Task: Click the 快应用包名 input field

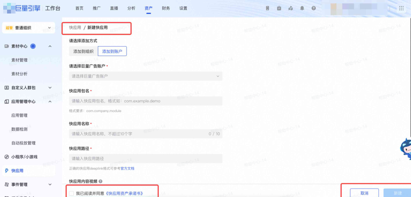Action: [x=145, y=101]
